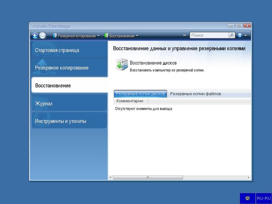272x204 pixels.
Task: Click the Восстановление дисков link
Action: (153, 63)
